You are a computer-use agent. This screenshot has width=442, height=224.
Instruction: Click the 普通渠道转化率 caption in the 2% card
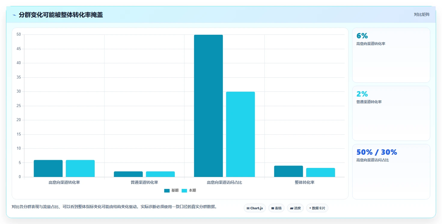[369, 102]
